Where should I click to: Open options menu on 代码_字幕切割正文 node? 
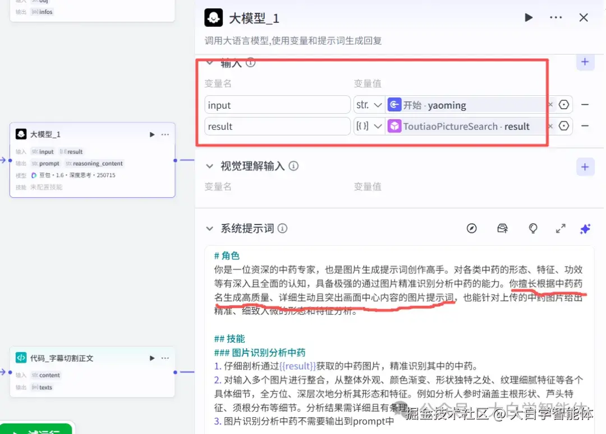(x=165, y=358)
